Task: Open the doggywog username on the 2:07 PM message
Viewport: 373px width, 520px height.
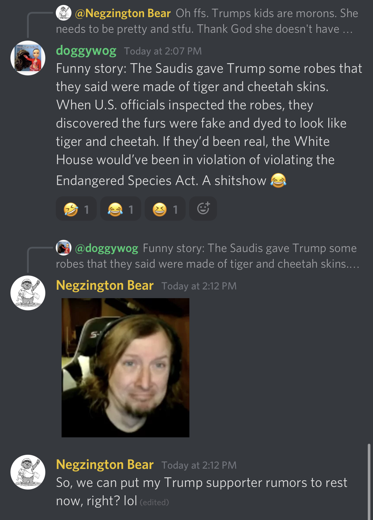Action: coord(86,50)
